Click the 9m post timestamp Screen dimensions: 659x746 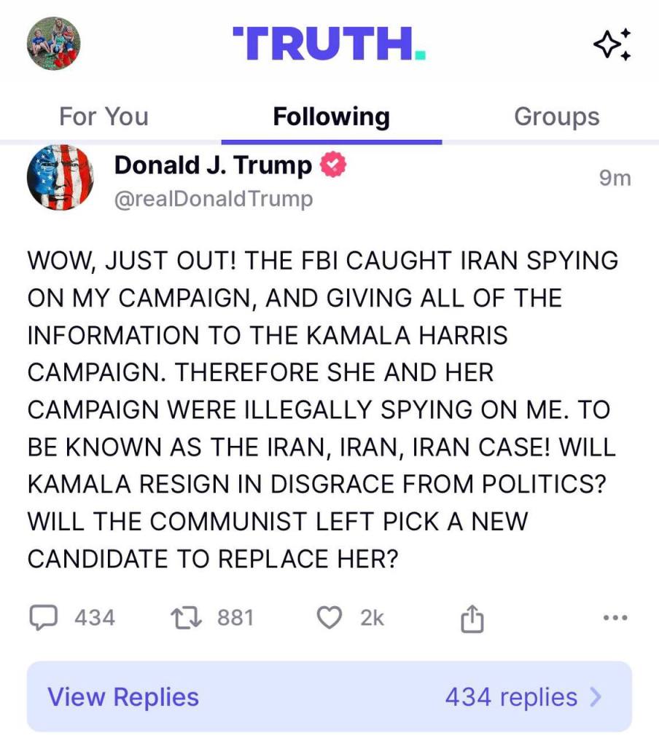coord(615,178)
